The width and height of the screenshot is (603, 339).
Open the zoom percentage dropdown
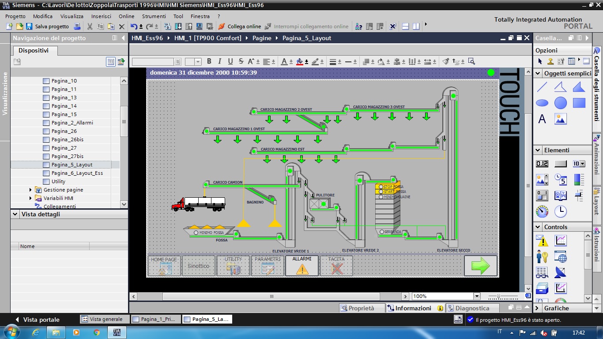pos(477,296)
